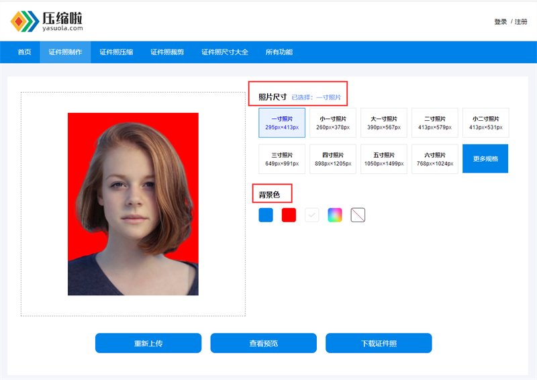This screenshot has height=380, width=537.
Task: Click 所有功能 in the nav bar
Action: 279,52
